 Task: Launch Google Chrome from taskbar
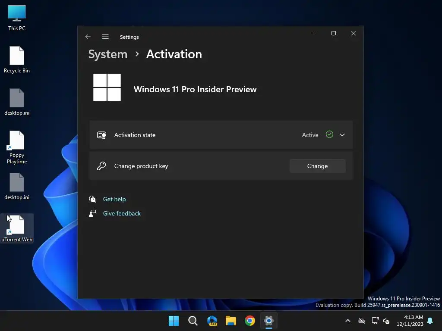250,321
